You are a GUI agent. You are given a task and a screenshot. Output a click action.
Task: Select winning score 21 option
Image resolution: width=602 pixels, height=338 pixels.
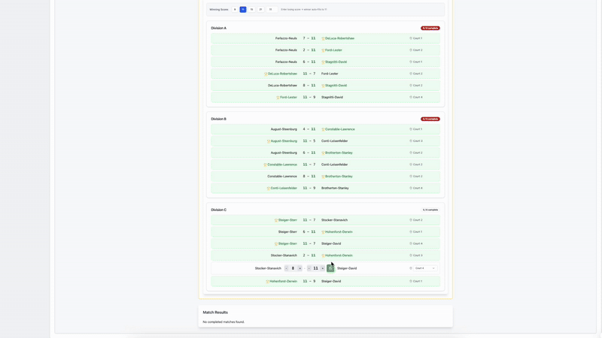pyautogui.click(x=260, y=10)
